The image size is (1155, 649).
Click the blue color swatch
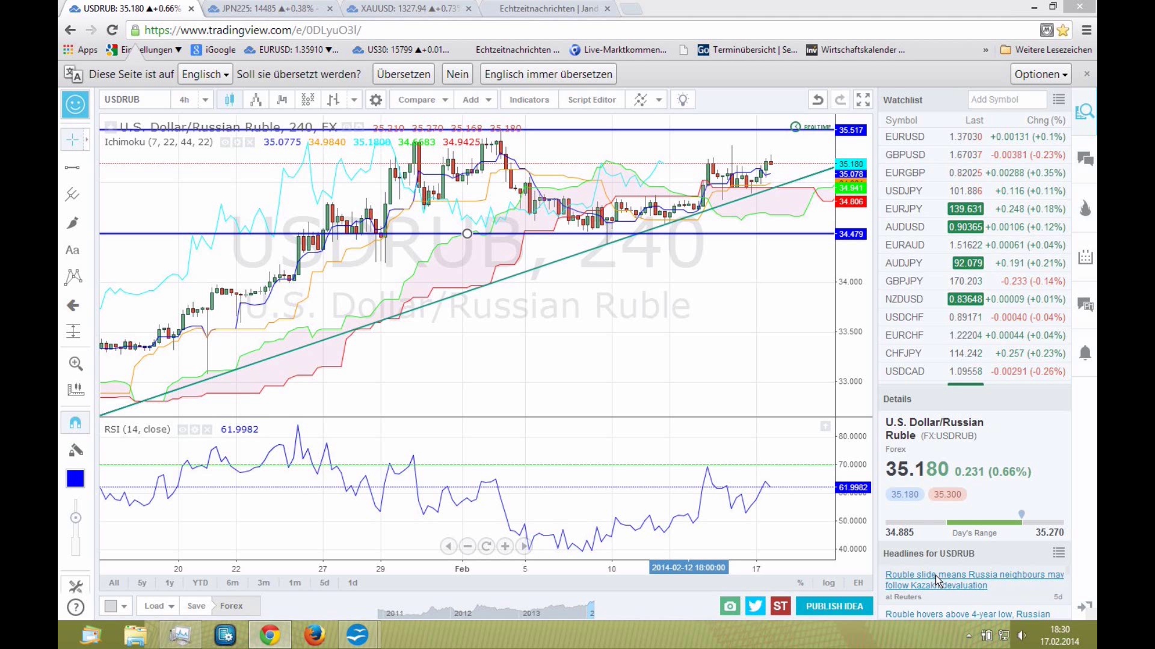click(x=76, y=479)
